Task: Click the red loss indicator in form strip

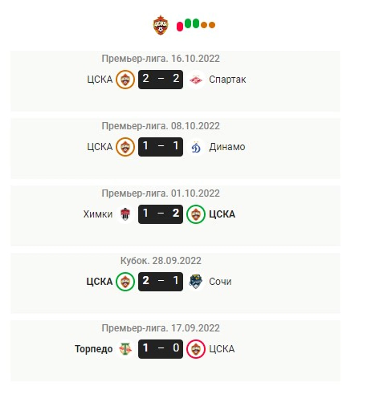Action: [x=180, y=26]
